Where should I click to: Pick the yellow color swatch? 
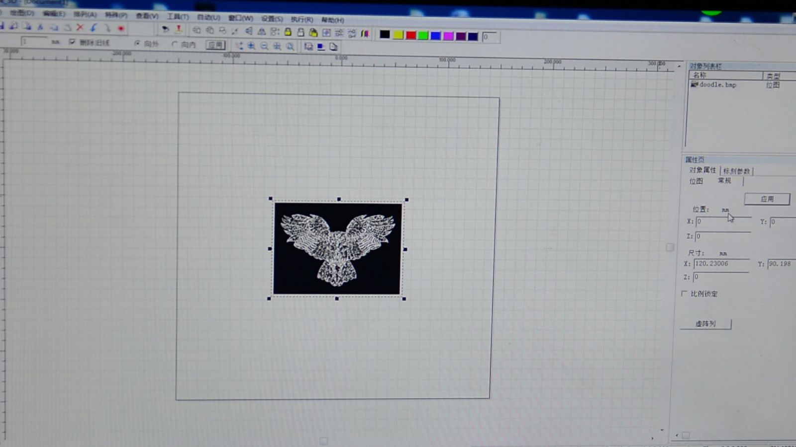pyautogui.click(x=398, y=35)
